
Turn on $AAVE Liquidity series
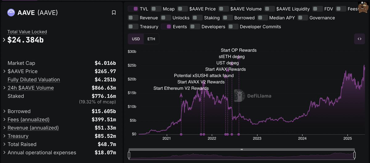(x=269, y=9)
